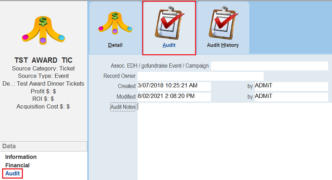Viewport: 332px width, 180px height.
Task: Click the Acquisition Cost $ text
Action: click(43, 106)
